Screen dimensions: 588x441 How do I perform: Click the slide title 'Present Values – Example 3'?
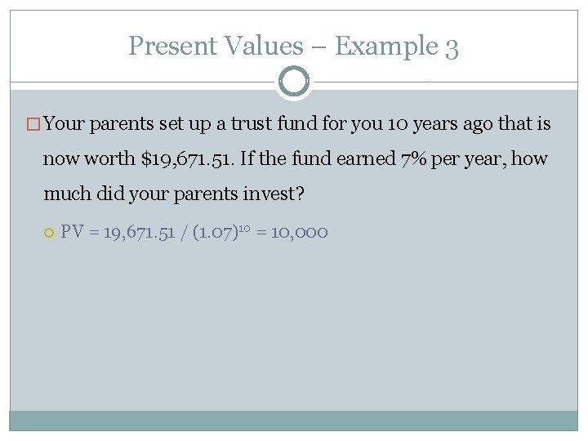click(293, 46)
